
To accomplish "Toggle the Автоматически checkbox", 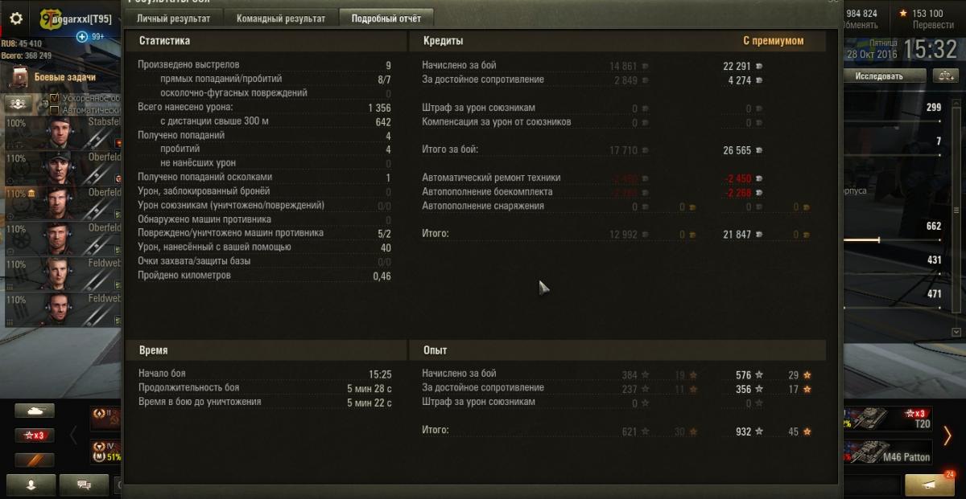I will (x=55, y=110).
